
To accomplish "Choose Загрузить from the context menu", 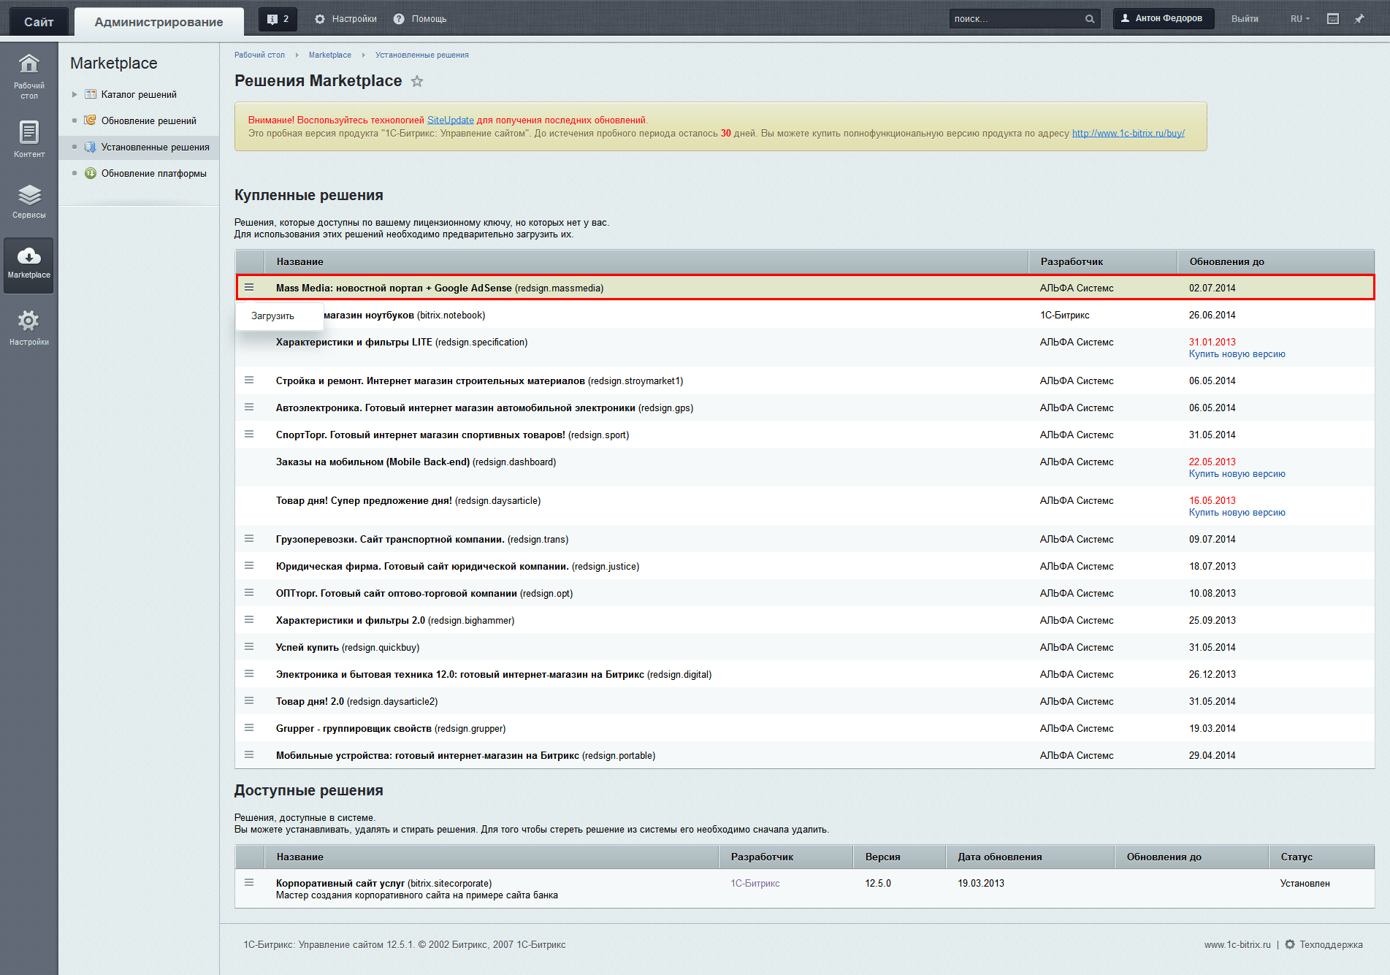I will (272, 316).
